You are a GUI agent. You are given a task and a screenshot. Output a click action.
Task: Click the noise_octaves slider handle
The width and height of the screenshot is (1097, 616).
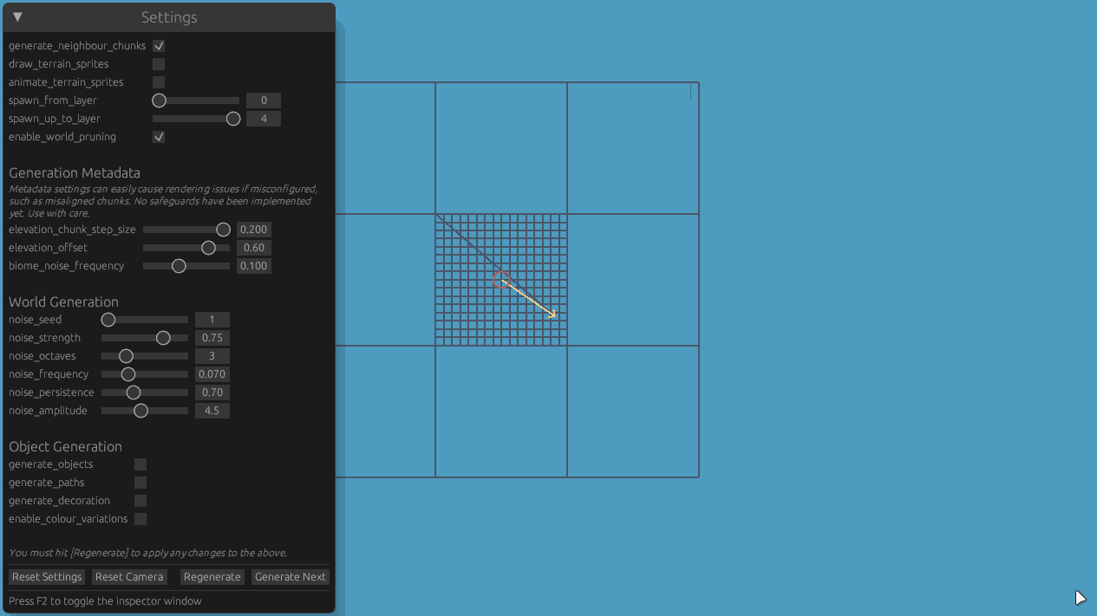[126, 356]
